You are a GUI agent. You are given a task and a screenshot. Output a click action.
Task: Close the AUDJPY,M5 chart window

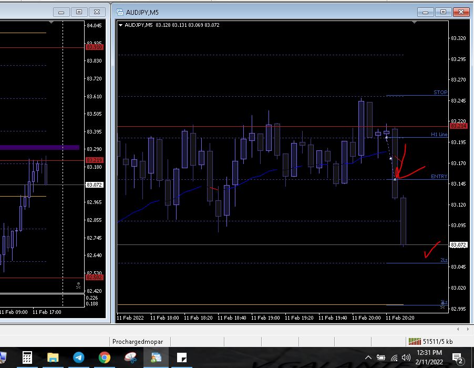coord(461,12)
